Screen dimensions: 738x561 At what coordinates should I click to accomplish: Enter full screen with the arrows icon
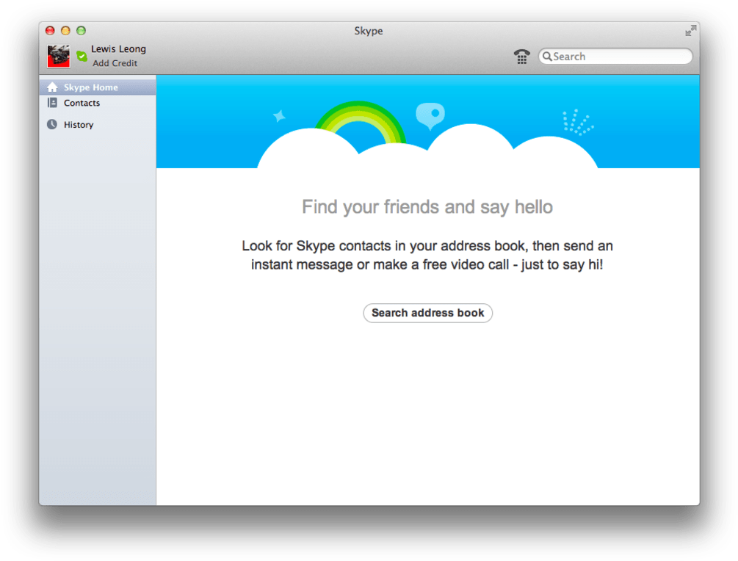click(x=690, y=31)
